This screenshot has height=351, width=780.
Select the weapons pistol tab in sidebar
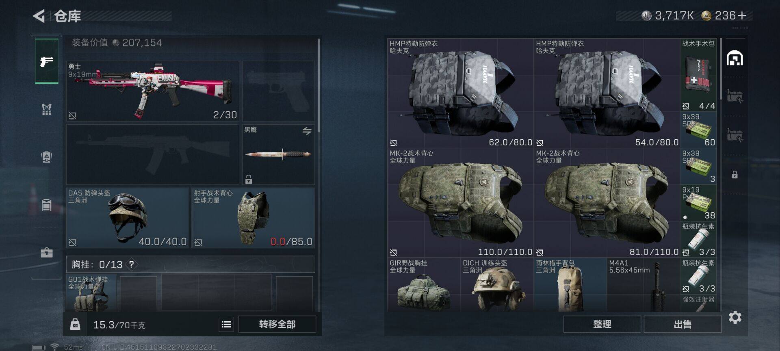click(47, 61)
